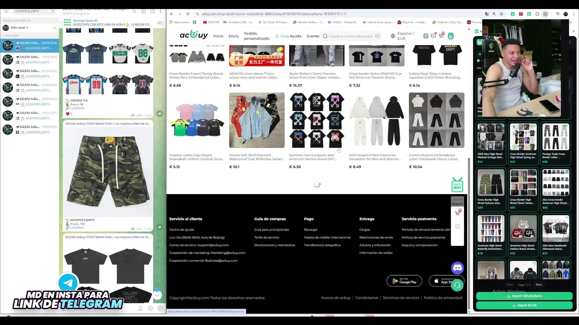579x325 pixels.
Task: Go to the Inicio menu item
Action: coord(218,36)
